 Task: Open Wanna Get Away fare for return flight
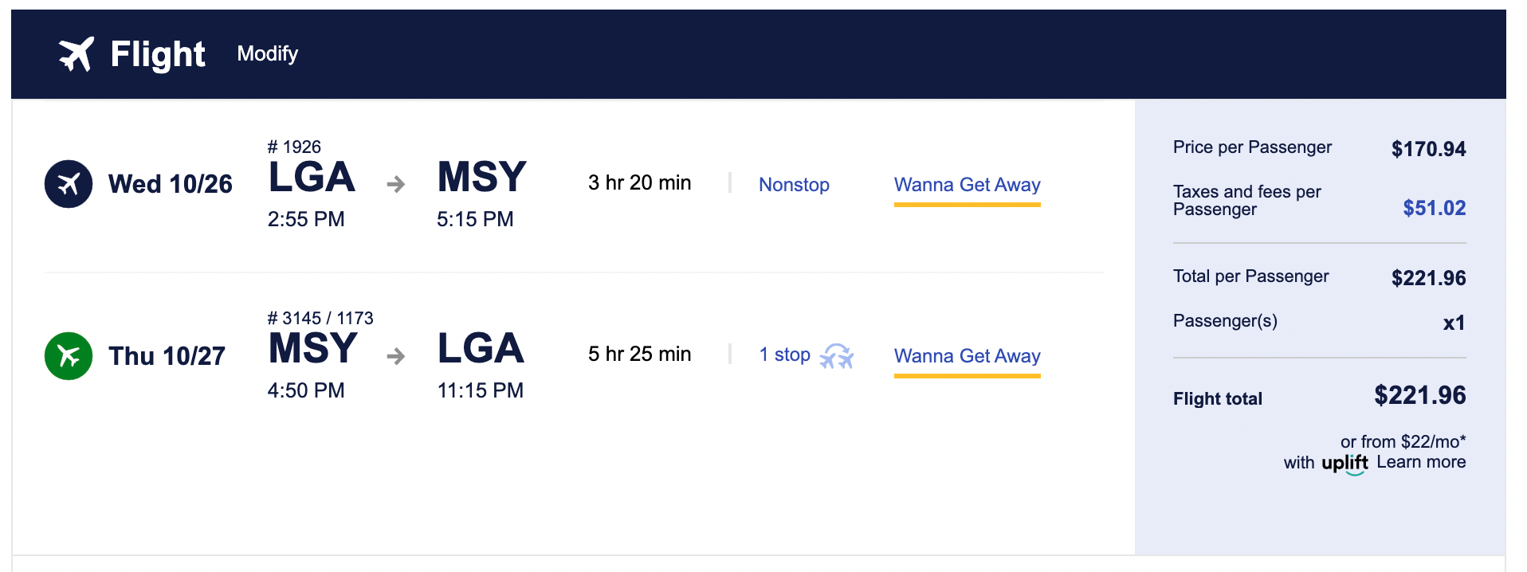click(x=967, y=356)
